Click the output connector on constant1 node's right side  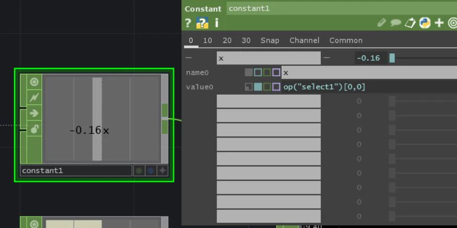[165, 119]
